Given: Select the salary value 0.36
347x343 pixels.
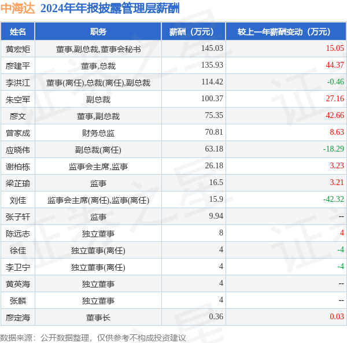Looking at the screenshot, I should [216, 318].
